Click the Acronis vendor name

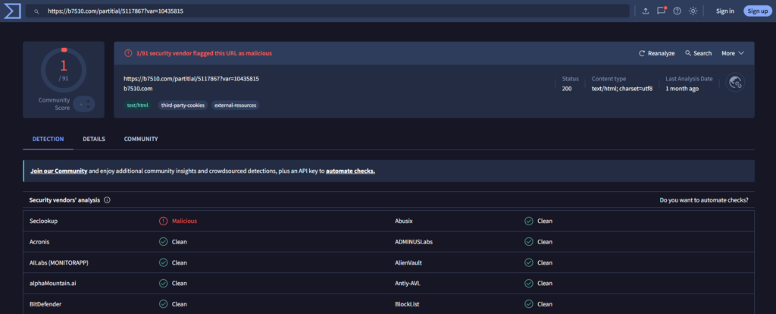39,242
